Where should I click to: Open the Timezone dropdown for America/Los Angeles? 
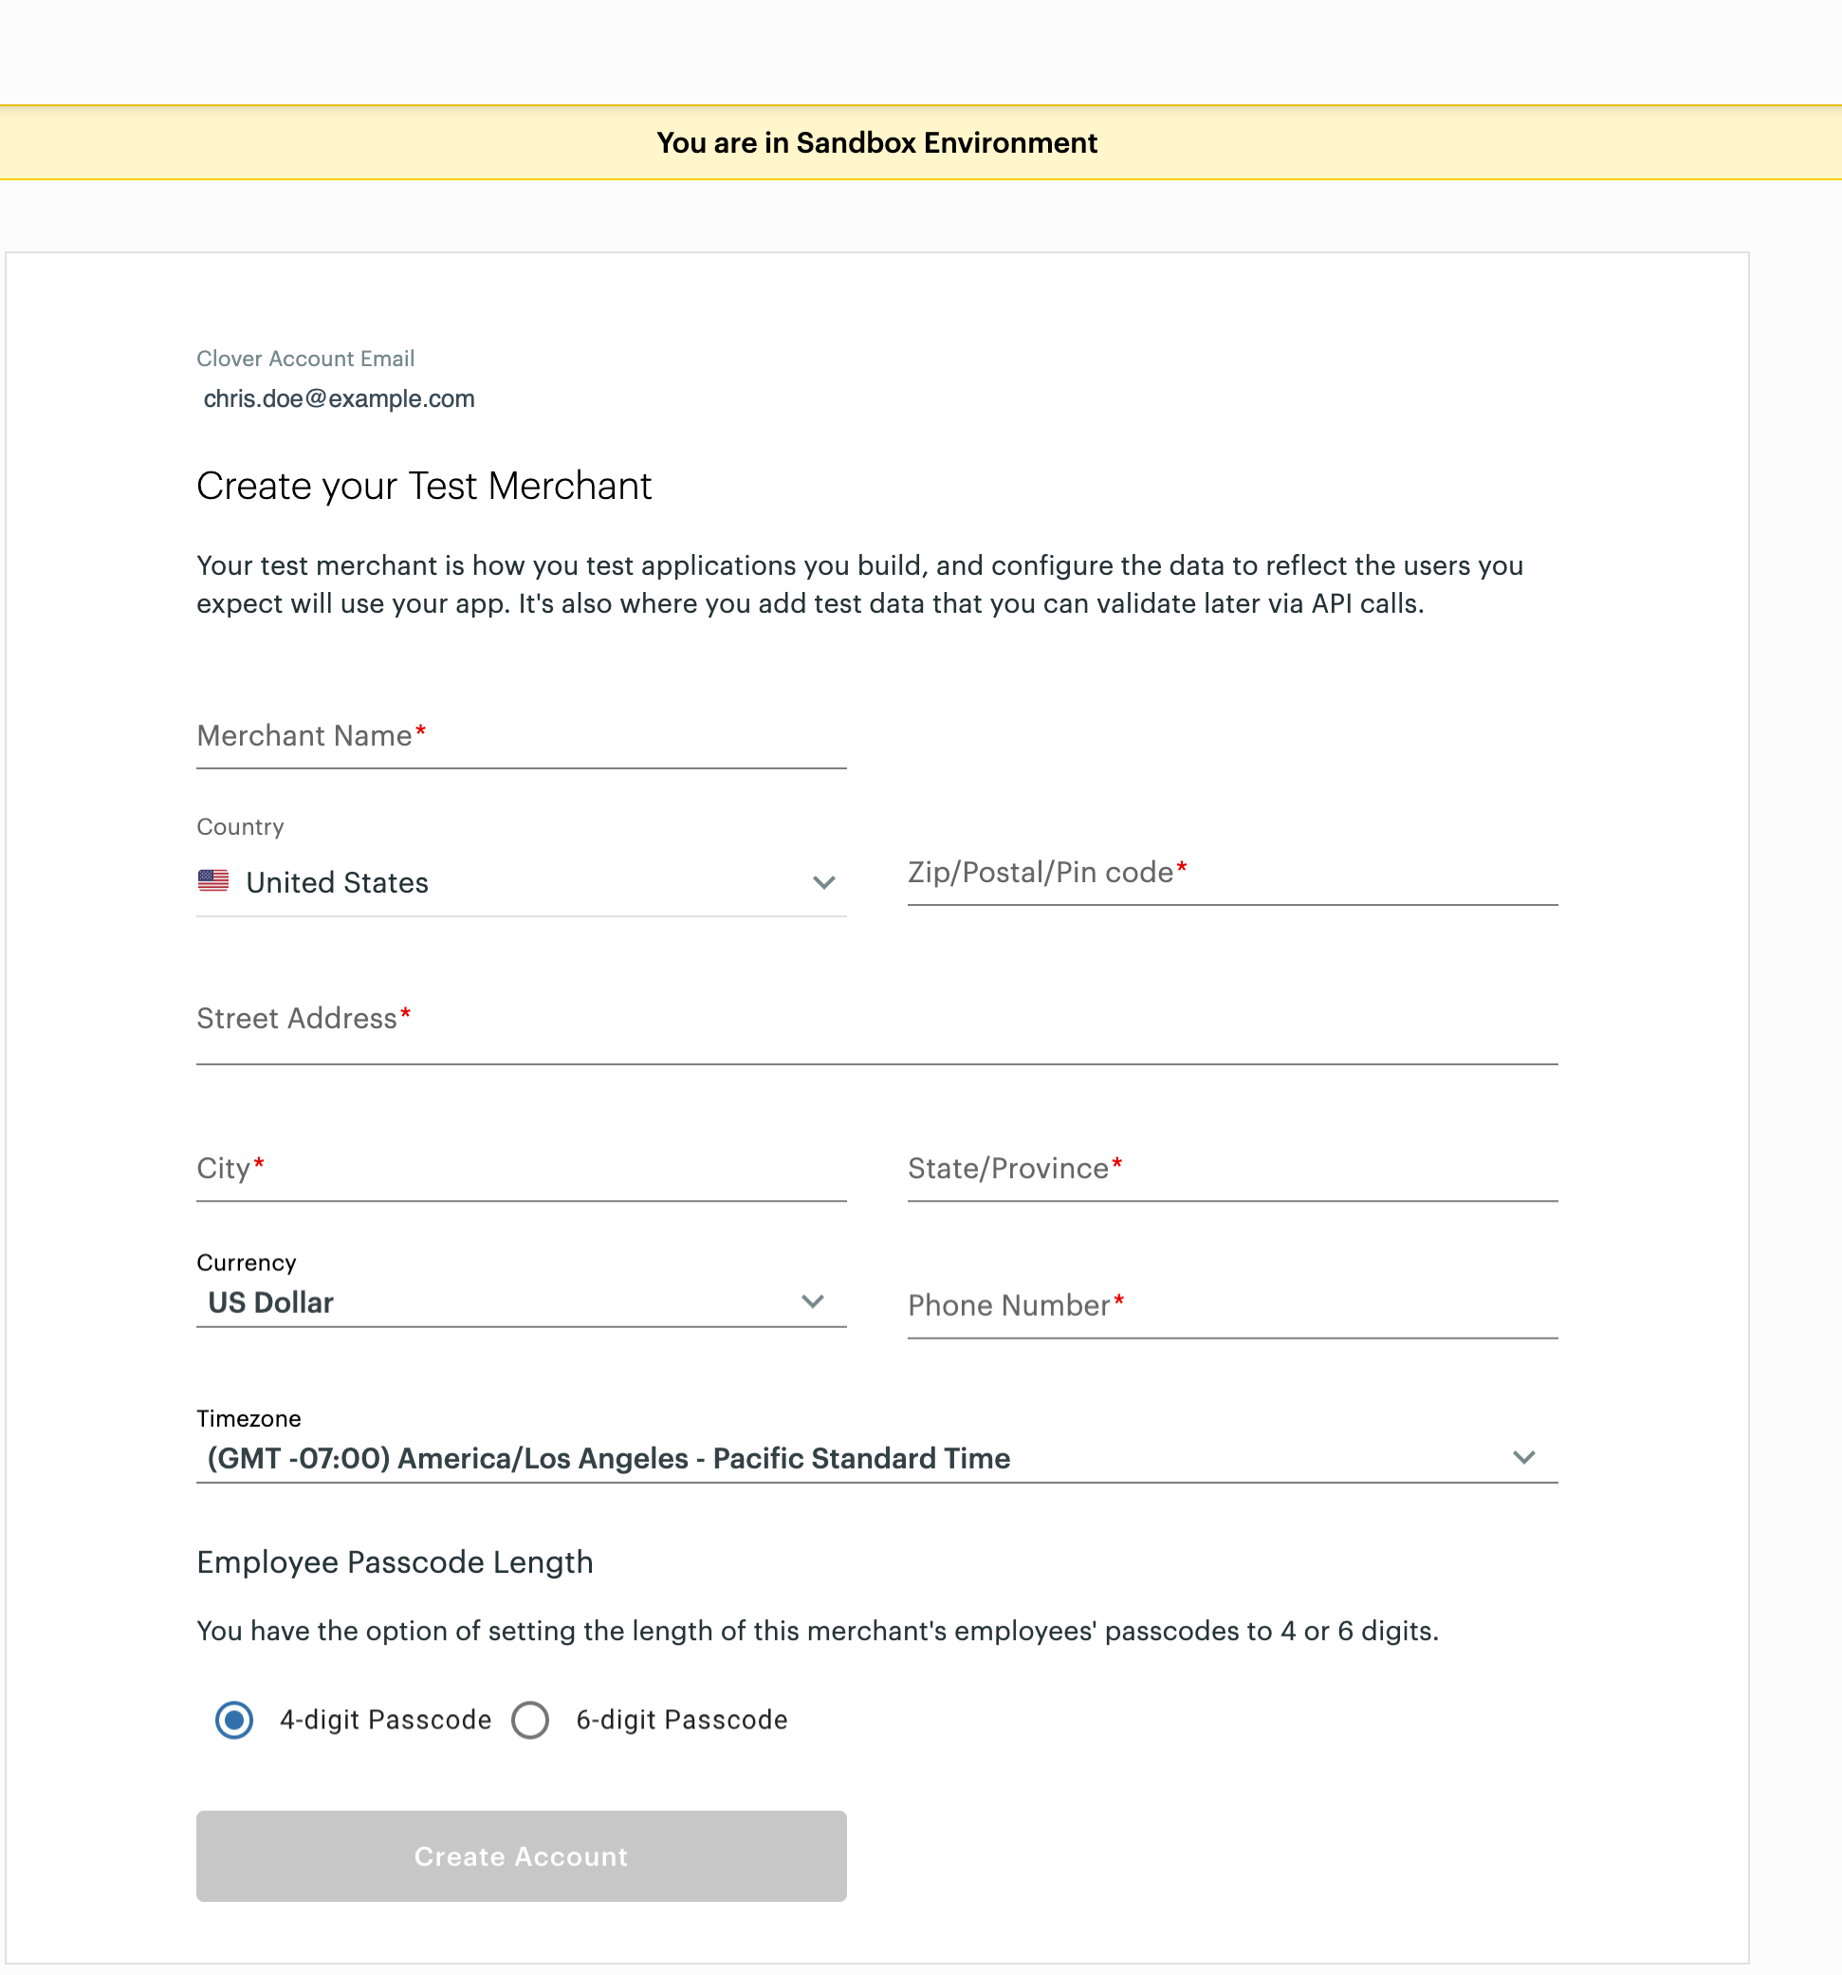pyautogui.click(x=876, y=1458)
